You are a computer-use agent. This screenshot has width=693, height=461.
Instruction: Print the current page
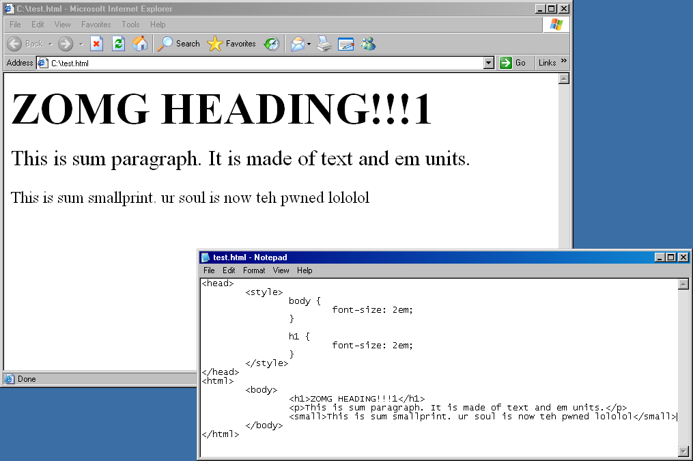tap(324, 44)
